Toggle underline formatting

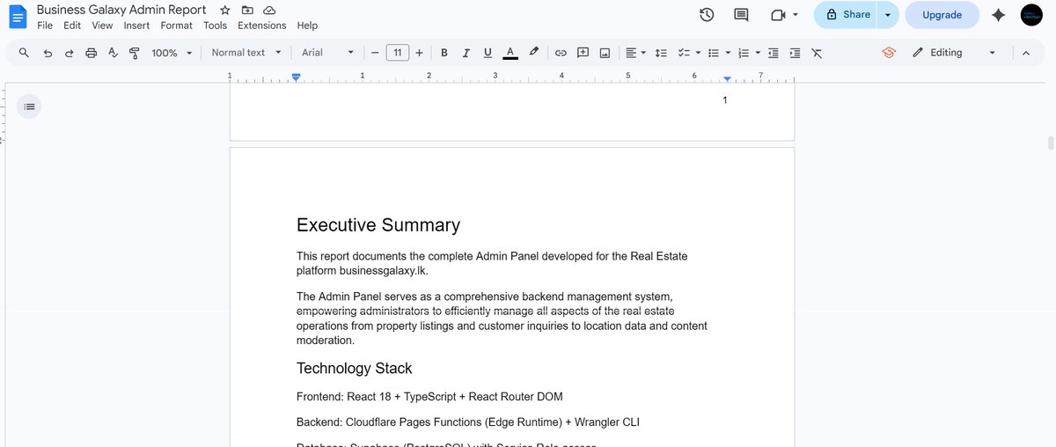click(488, 53)
